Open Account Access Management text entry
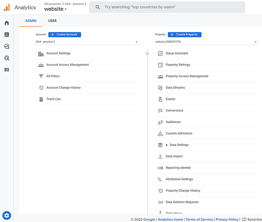 pos(67,65)
